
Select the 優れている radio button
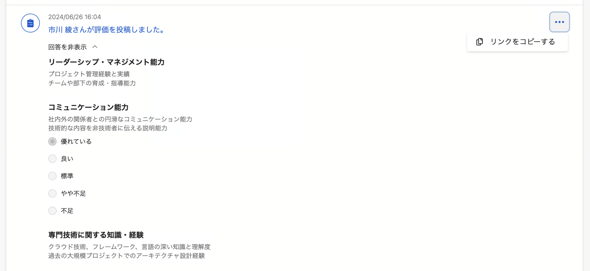coord(52,142)
